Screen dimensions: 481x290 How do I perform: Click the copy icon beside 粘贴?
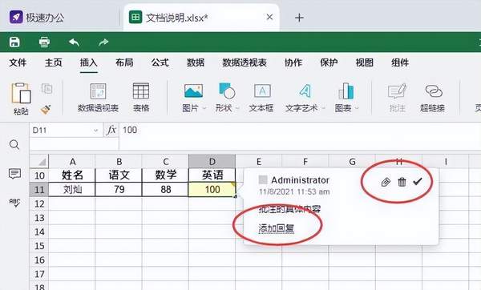pos(46,89)
